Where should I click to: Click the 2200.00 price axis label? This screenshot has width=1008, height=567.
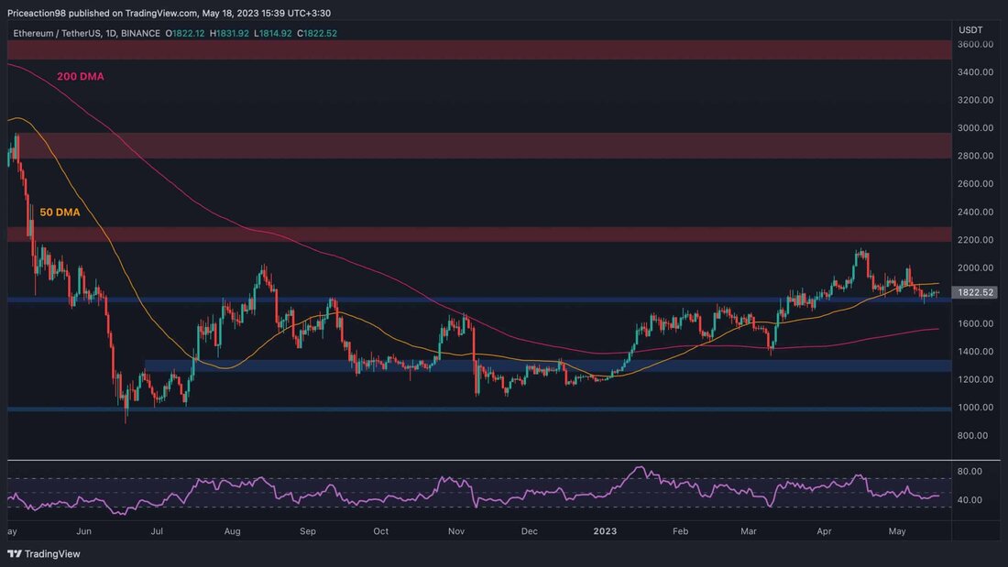[975, 240]
